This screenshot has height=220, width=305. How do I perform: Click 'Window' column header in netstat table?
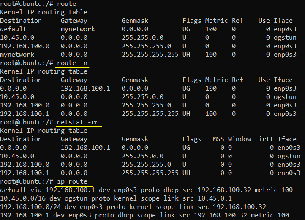point(240,139)
